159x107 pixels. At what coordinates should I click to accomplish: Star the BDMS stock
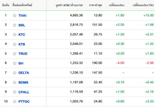pos(15,82)
